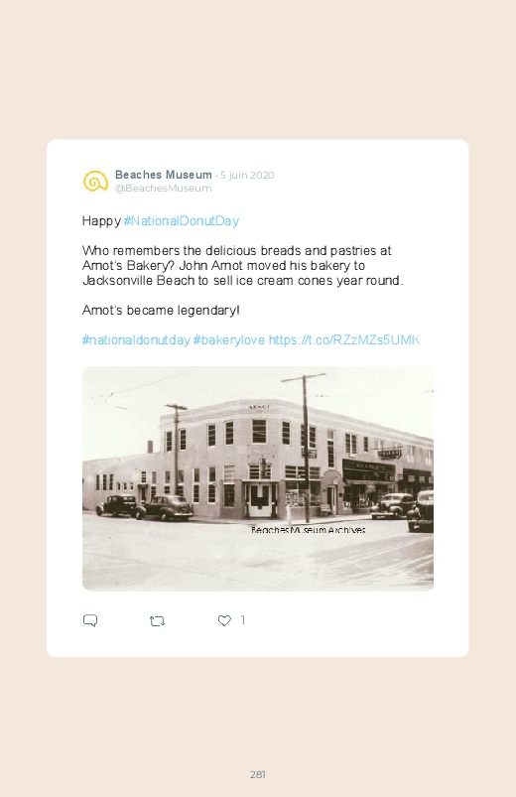Open the Beaches Museum profile name

click(x=163, y=175)
